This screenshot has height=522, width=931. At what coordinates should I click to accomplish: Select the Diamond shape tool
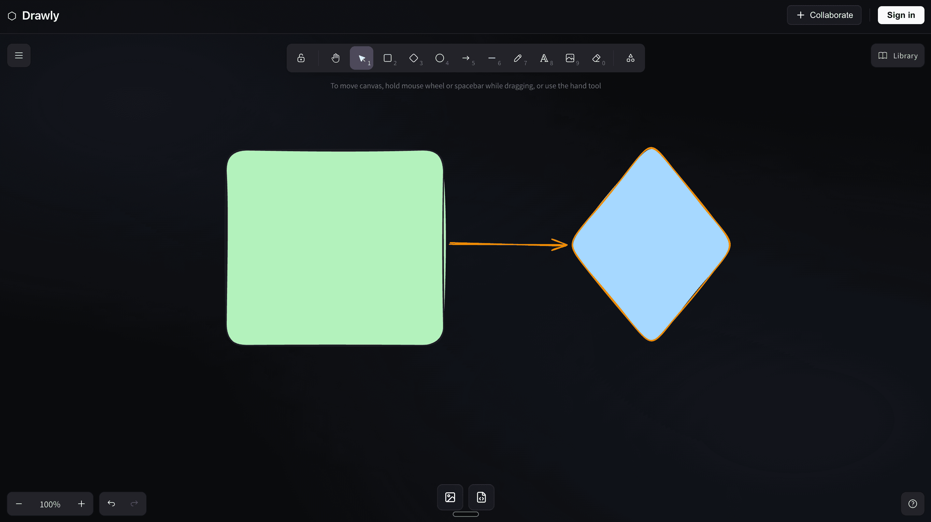[x=413, y=58]
